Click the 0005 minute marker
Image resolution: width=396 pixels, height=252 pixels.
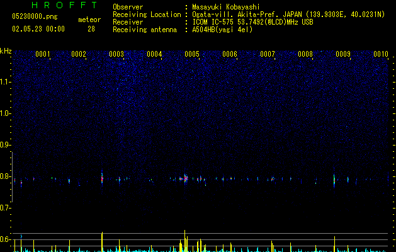(192, 54)
